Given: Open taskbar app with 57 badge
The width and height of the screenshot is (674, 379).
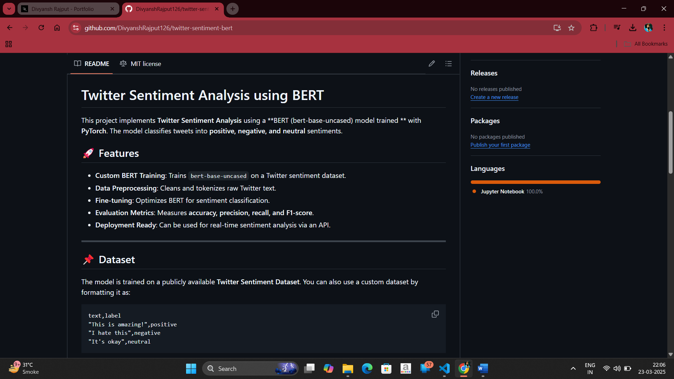Looking at the screenshot, I should click(x=425, y=368).
